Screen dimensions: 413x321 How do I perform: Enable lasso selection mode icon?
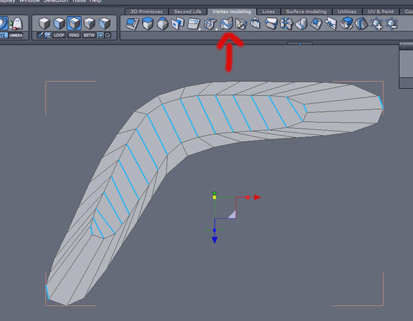[107, 35]
